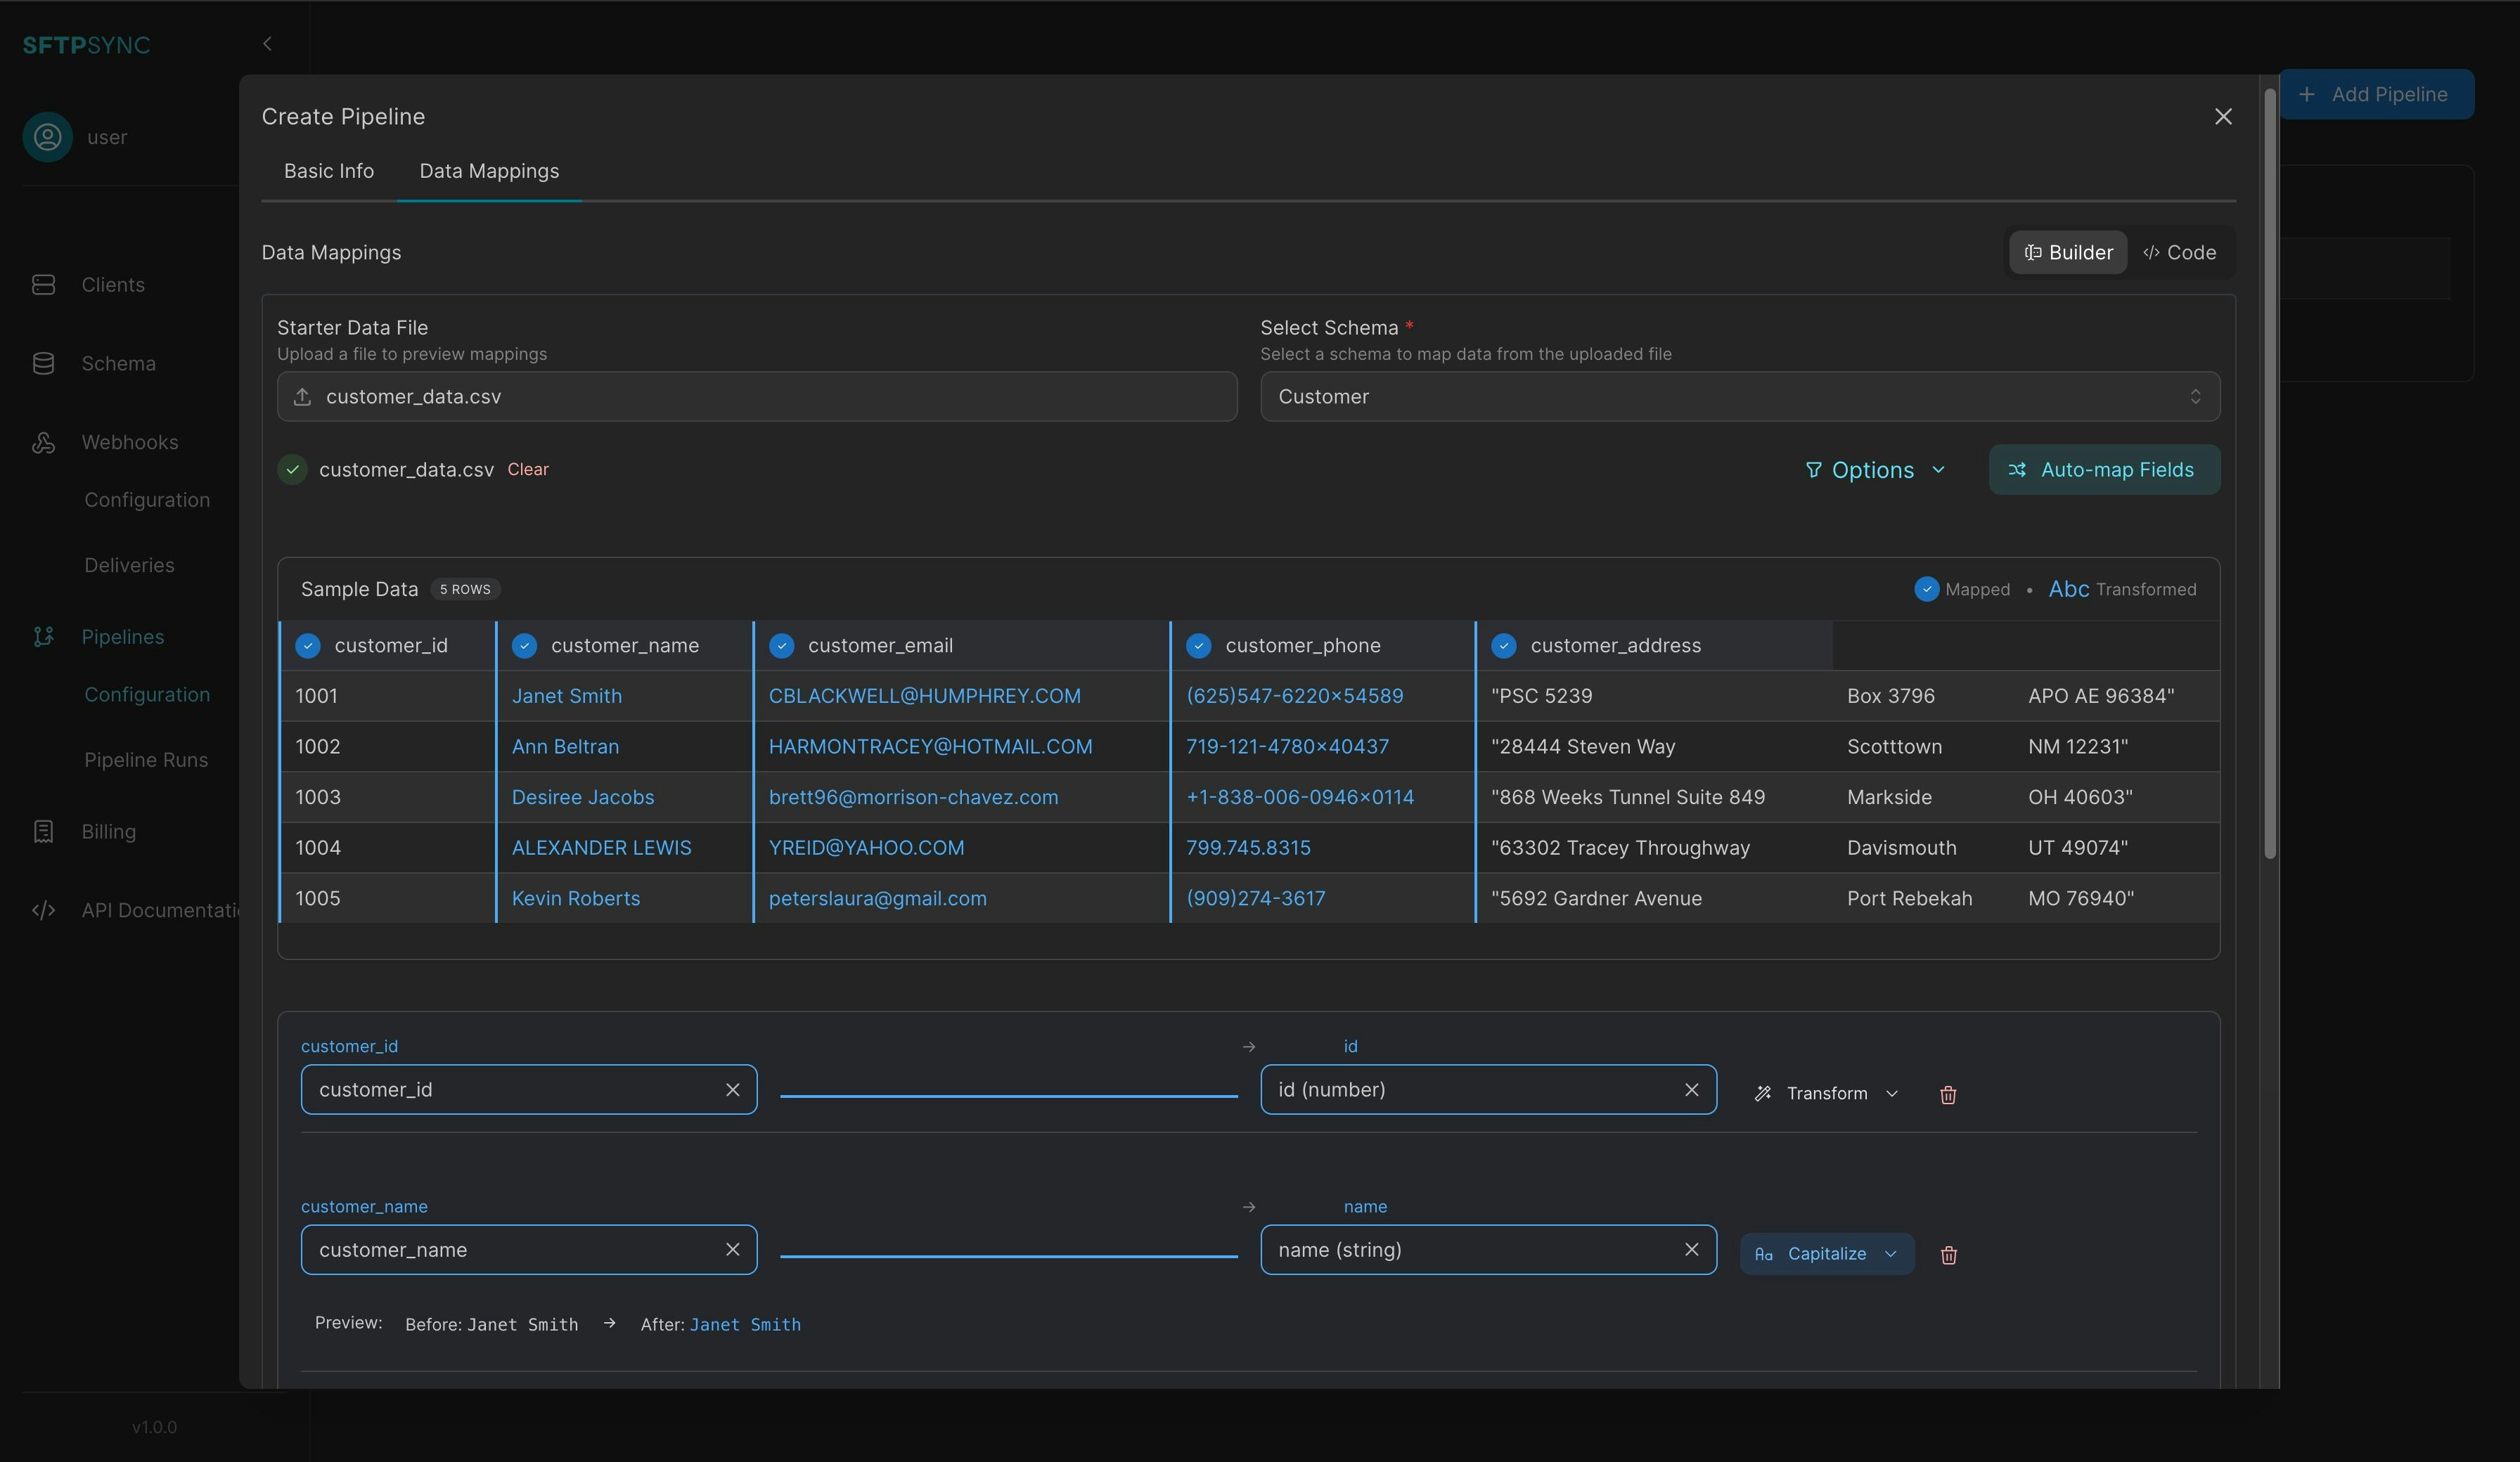Image resolution: width=2520 pixels, height=1462 pixels.
Task: Click the Webhooks sidebar icon
Action: (43, 442)
